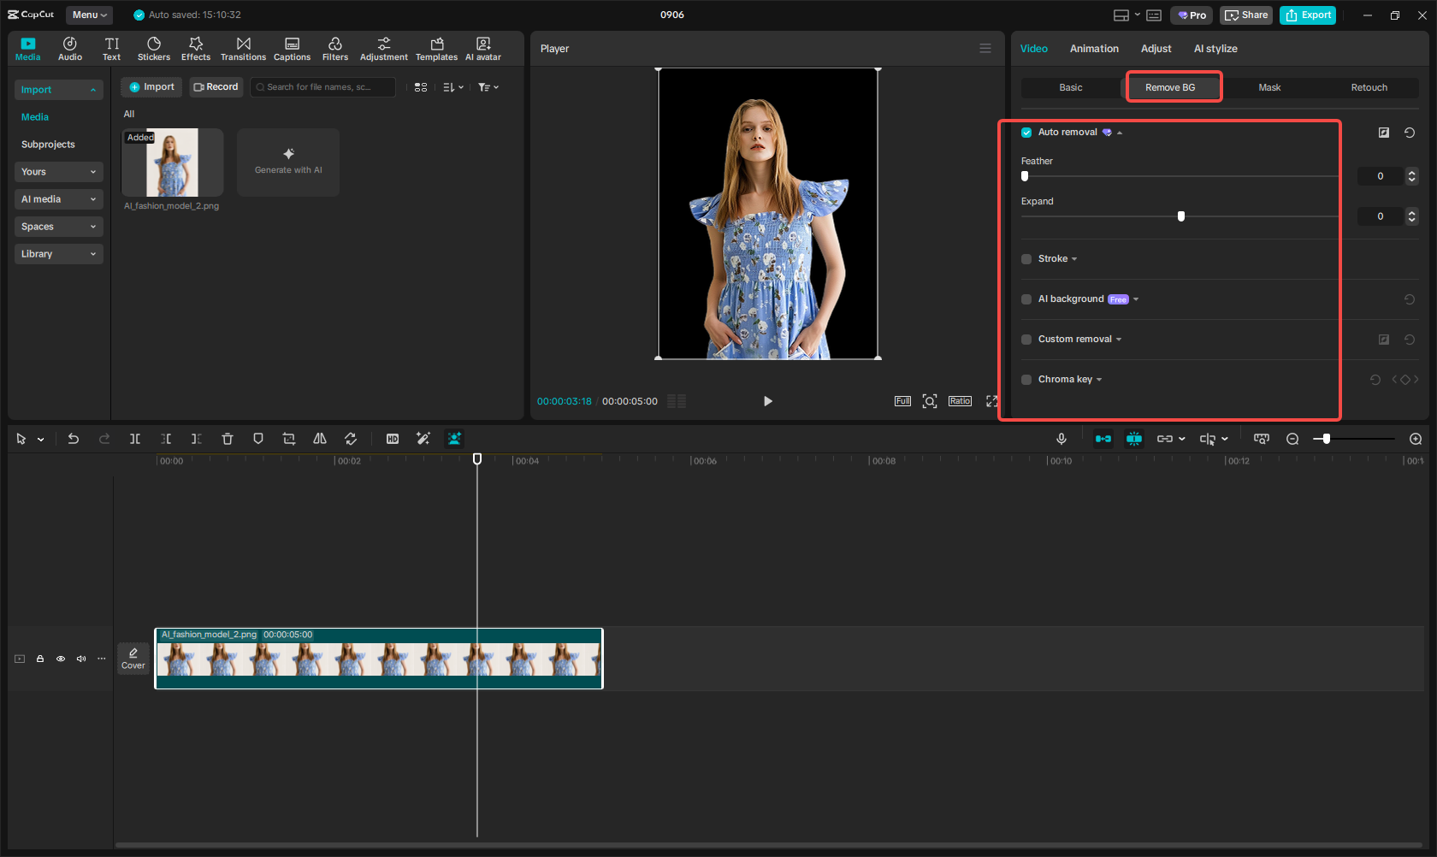Image resolution: width=1437 pixels, height=857 pixels.
Task: Open the Menu dropdown
Action: pos(89,15)
